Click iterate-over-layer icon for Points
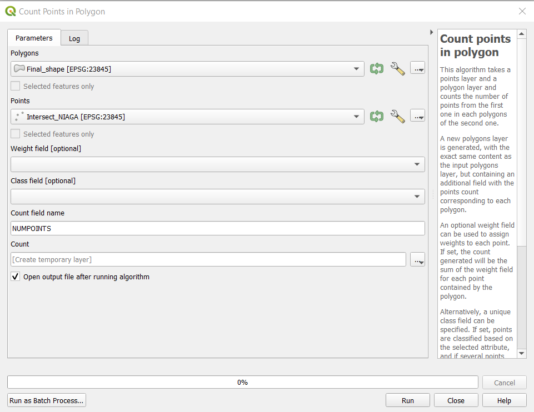This screenshot has width=534, height=412. click(376, 117)
